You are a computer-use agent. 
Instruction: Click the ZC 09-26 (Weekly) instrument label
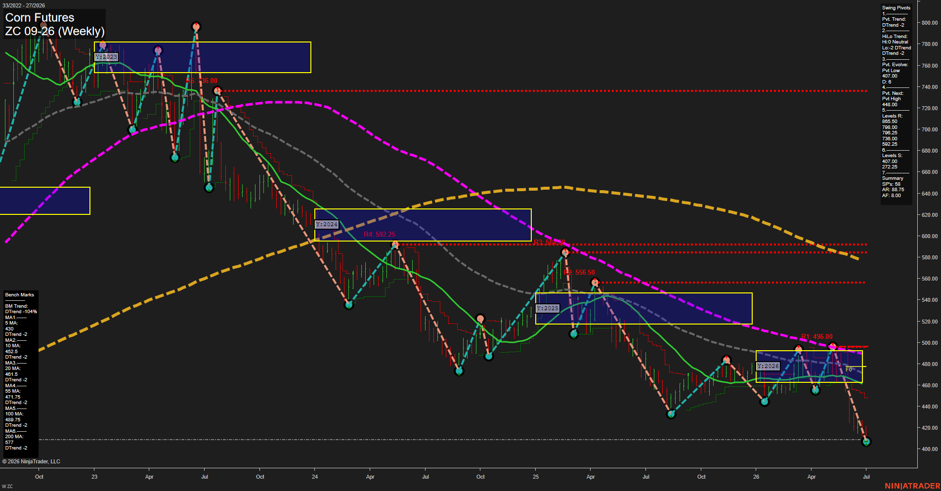pos(55,31)
